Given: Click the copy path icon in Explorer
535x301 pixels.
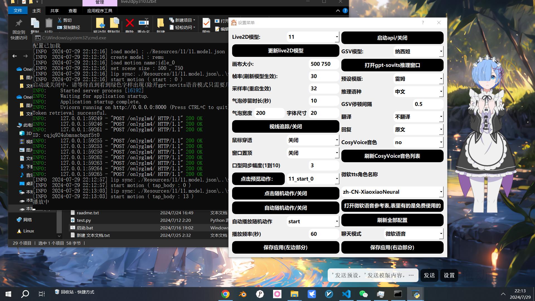Looking at the screenshot, I should coord(60,27).
